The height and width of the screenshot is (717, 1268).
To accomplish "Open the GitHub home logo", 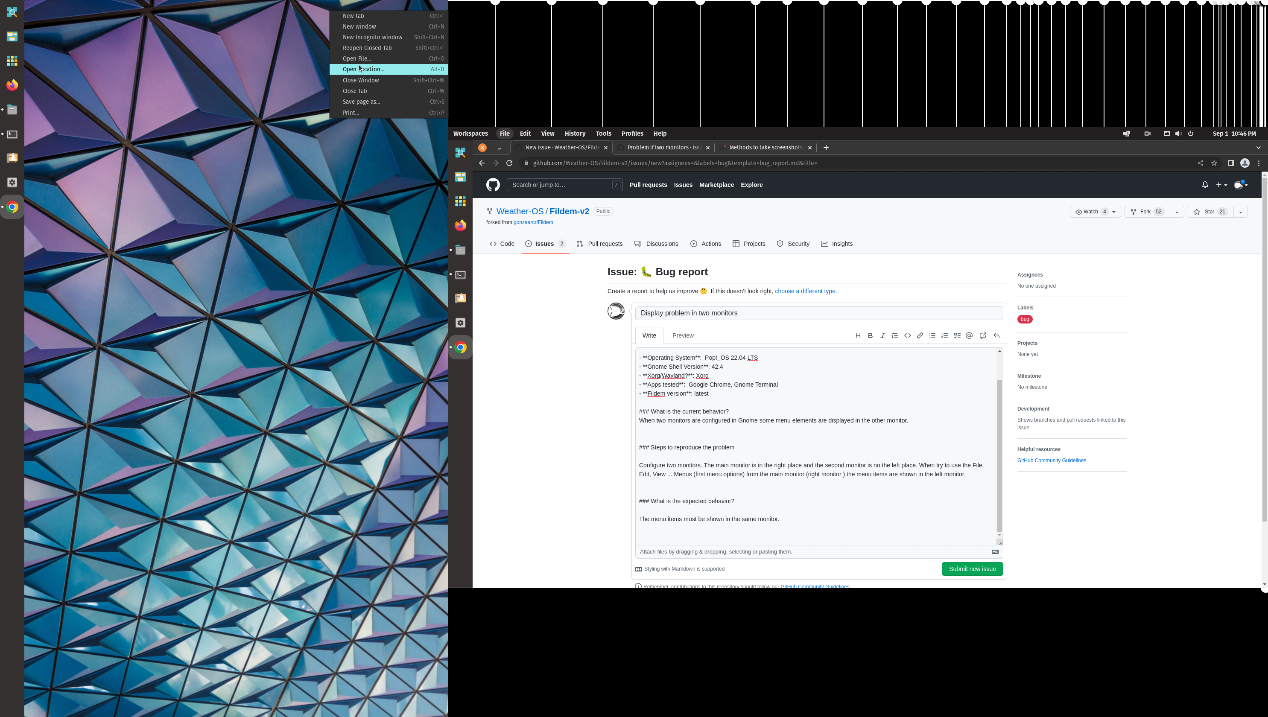I will [493, 185].
